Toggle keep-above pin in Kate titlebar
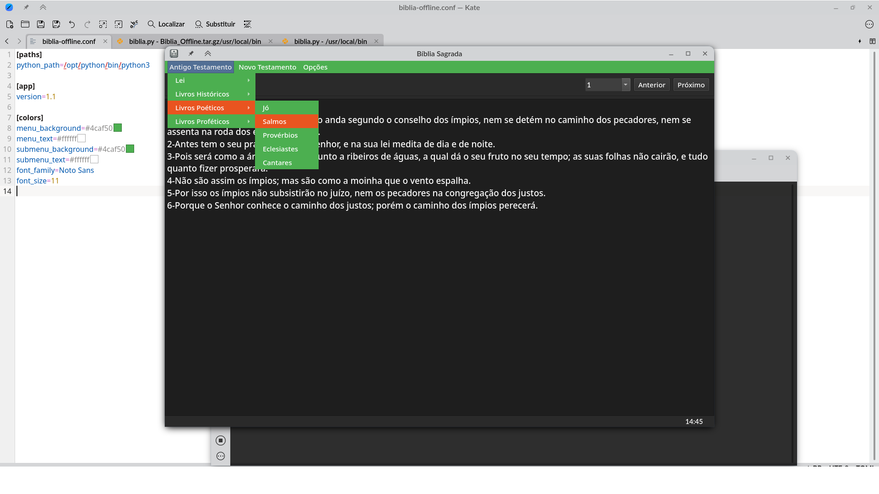The image size is (879, 494). [x=26, y=7]
